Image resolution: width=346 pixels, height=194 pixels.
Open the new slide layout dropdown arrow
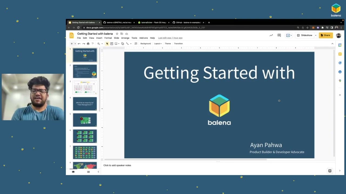pos(75,44)
